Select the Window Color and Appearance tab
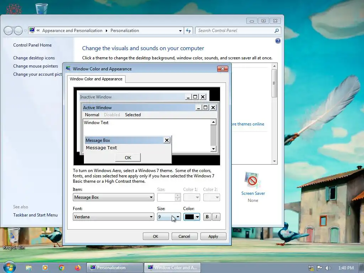 96,79
